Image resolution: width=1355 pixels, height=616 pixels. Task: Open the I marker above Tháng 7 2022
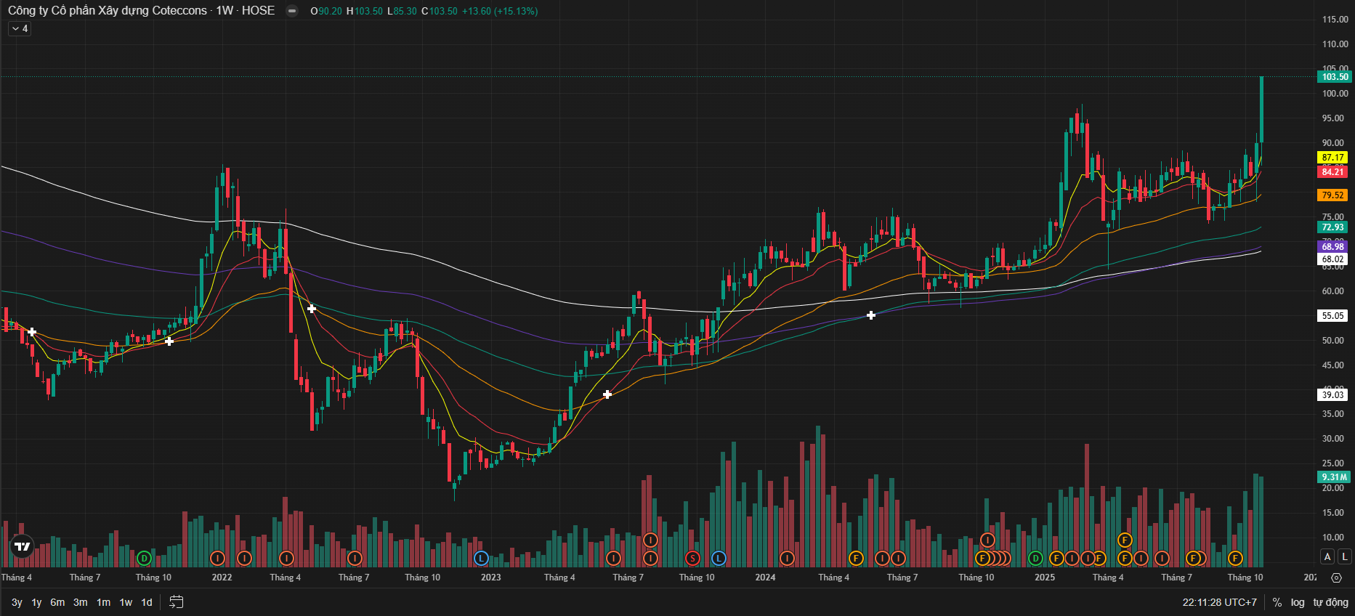[x=355, y=558]
